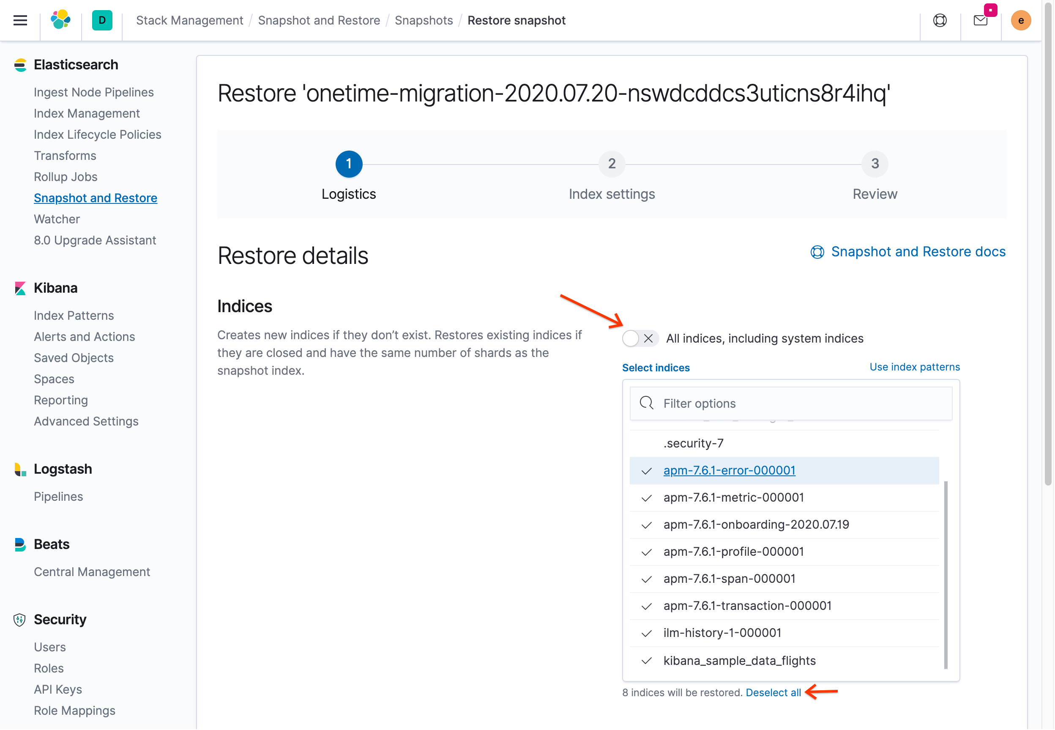Click Use index patterns link
This screenshot has width=1055, height=730.
[x=914, y=367]
